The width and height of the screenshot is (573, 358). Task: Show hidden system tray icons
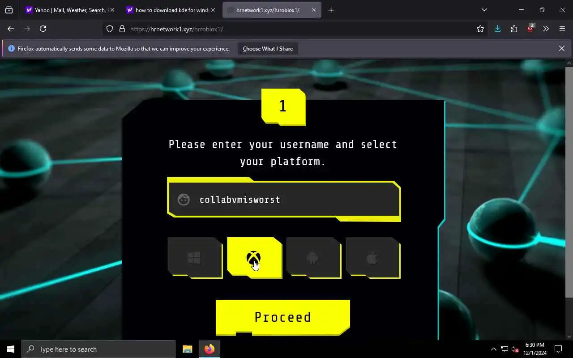(493, 349)
